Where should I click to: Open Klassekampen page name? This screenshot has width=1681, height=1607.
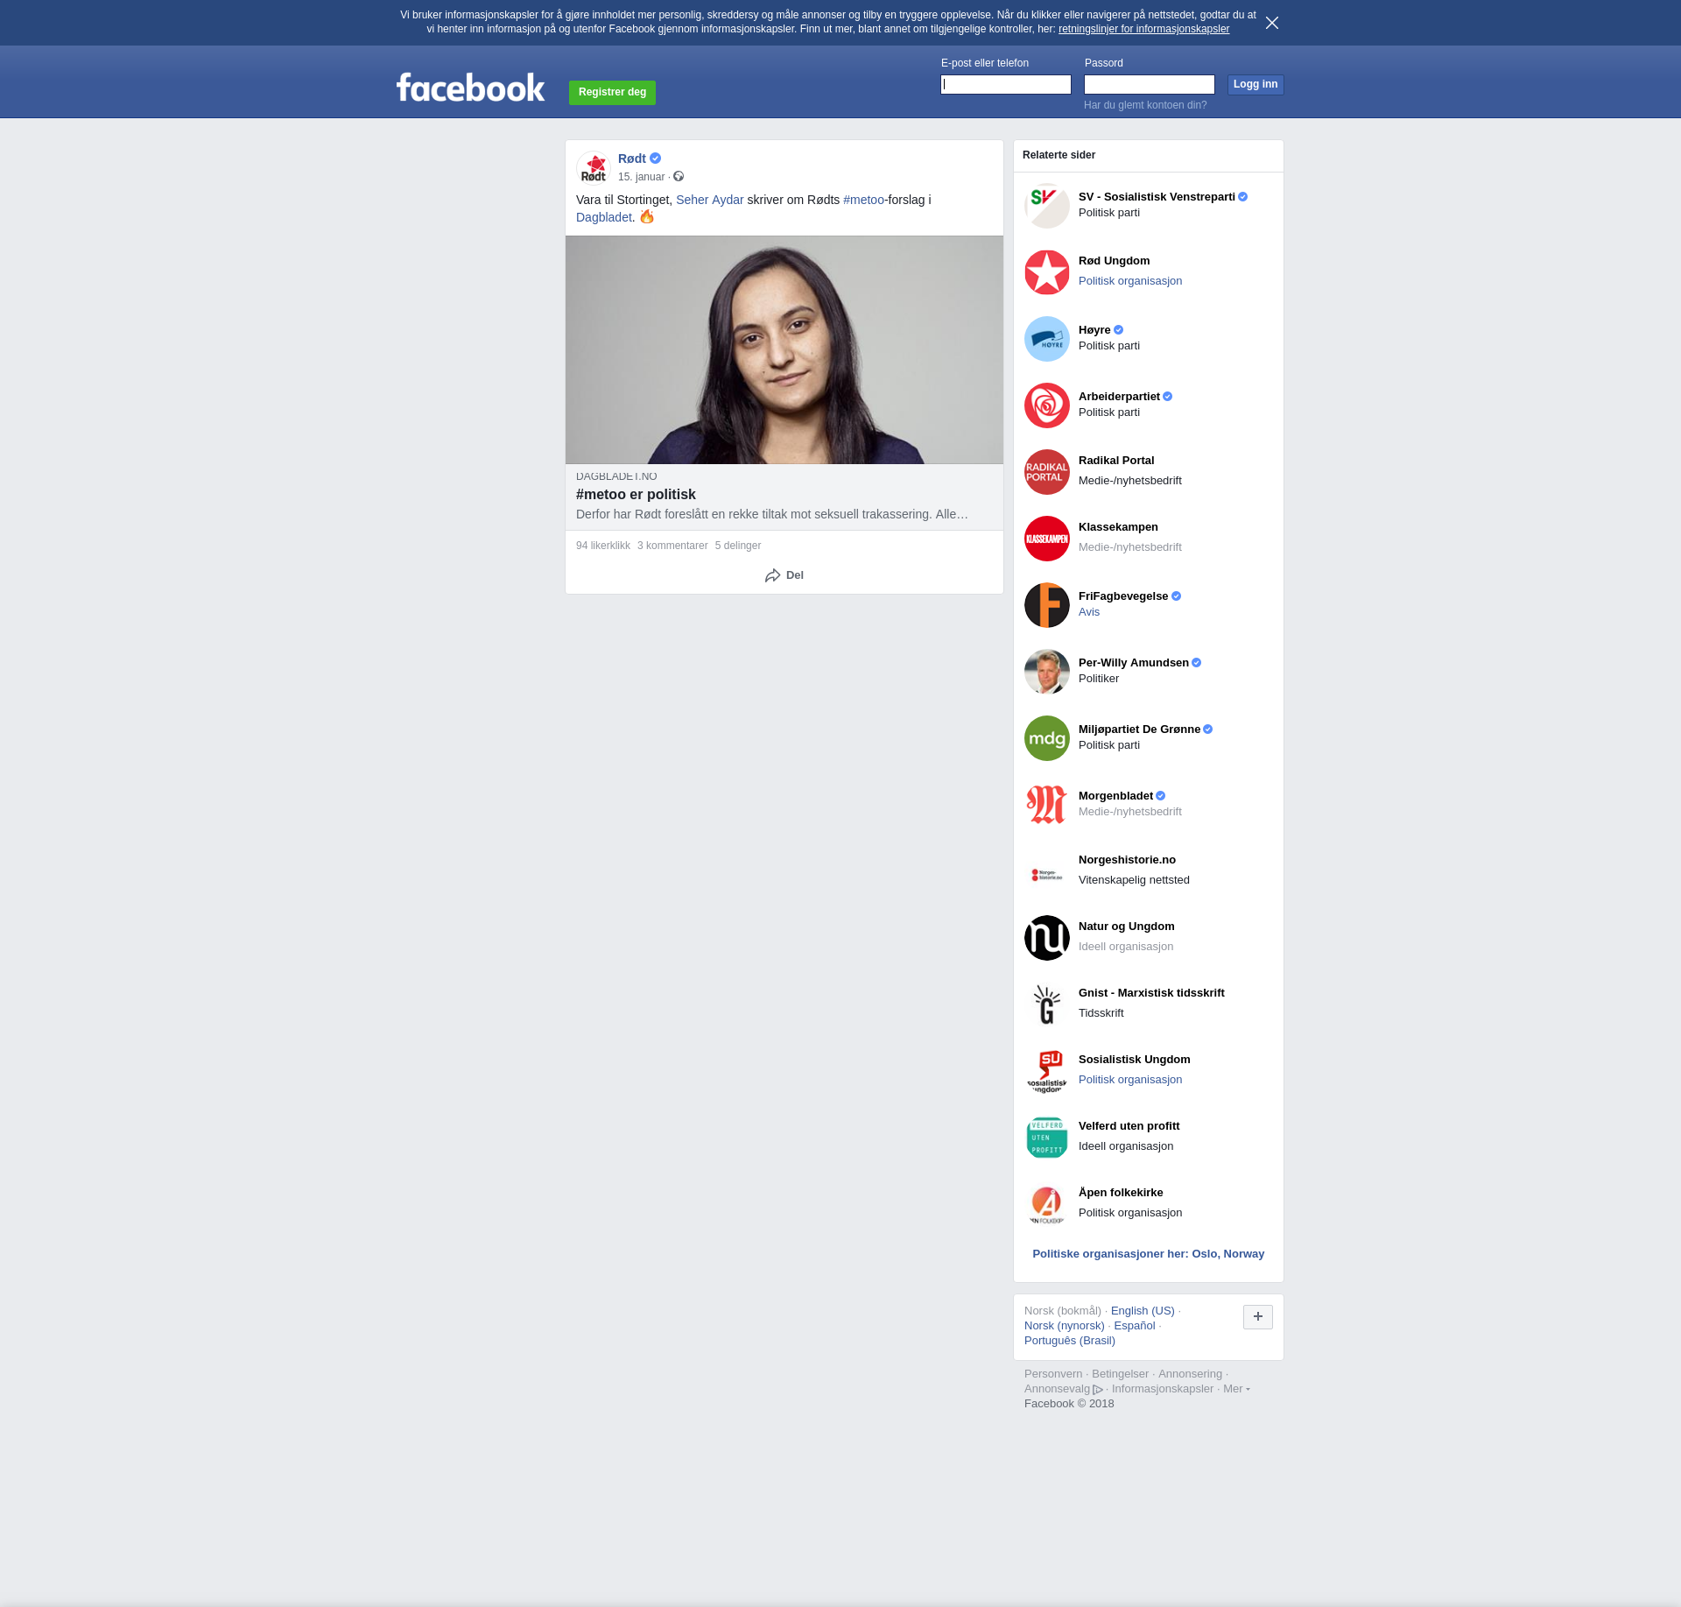(x=1118, y=527)
